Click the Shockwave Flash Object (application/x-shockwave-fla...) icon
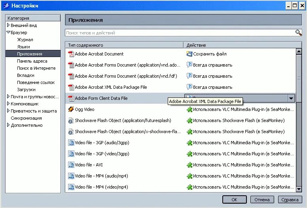The width and height of the screenshot is (307, 208). click(x=71, y=132)
